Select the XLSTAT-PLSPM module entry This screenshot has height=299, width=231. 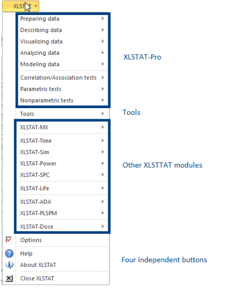click(62, 213)
